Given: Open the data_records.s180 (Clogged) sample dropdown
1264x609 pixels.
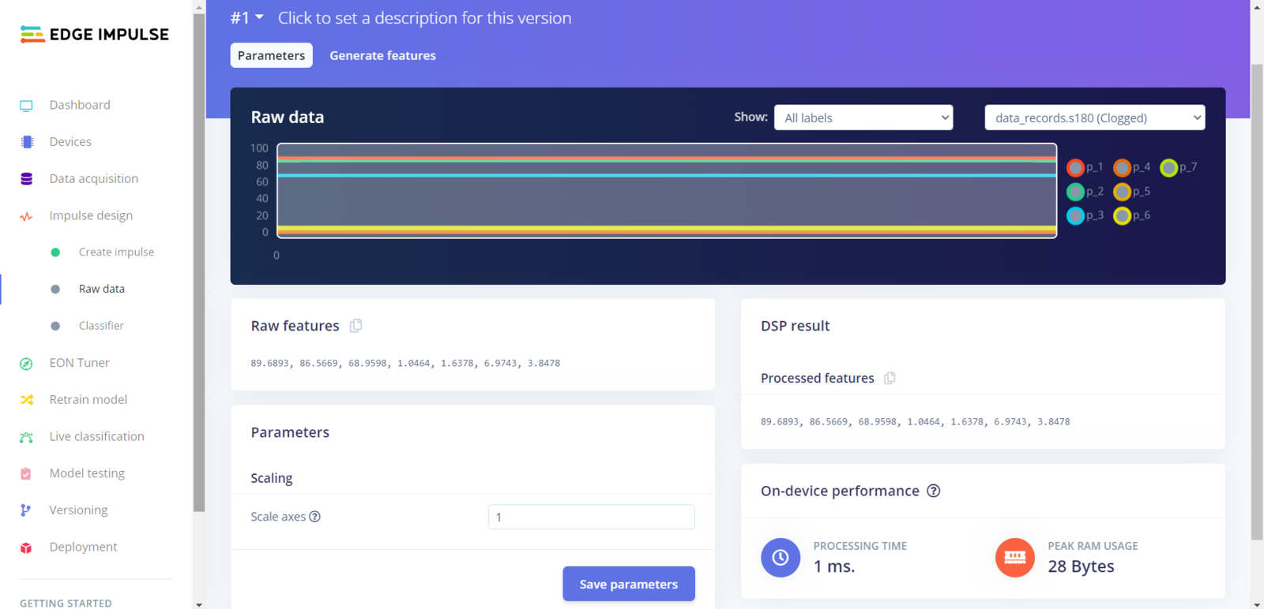Looking at the screenshot, I should coord(1094,118).
